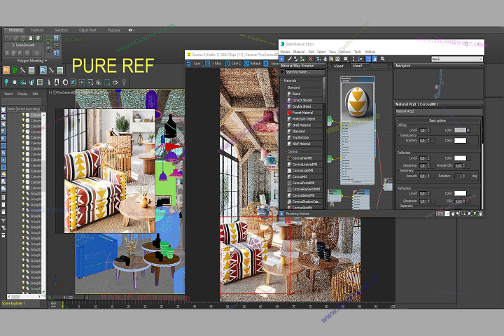Click the Pick Material eyedropper icon
Image resolution: width=504 pixels, height=336 pixels.
coord(290,59)
